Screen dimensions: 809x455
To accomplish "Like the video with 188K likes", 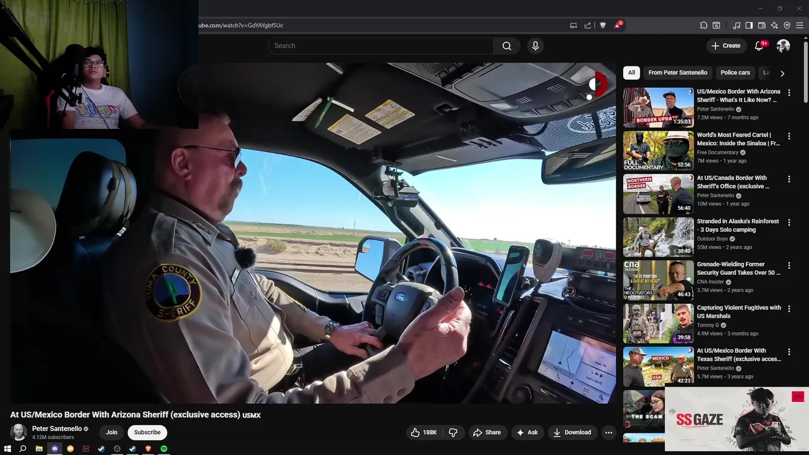I will [x=423, y=432].
